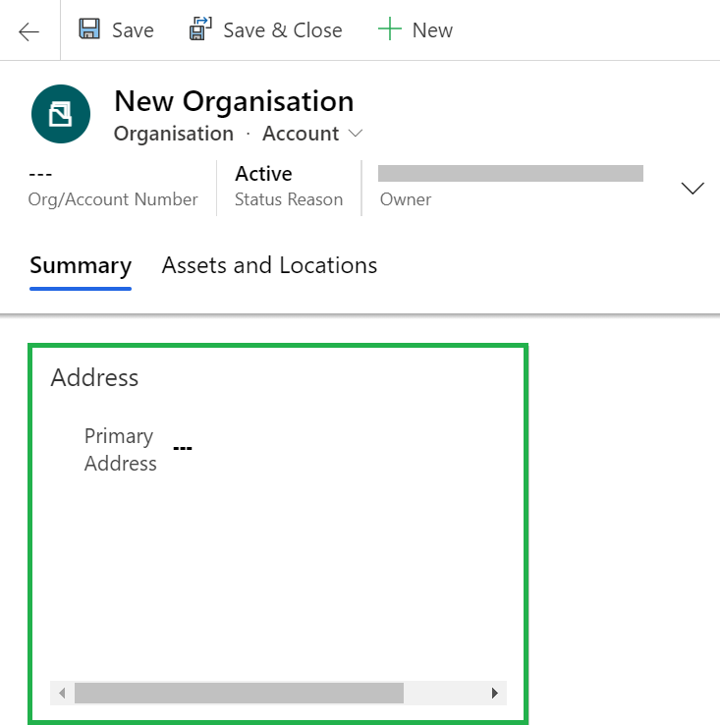Grab the horizontal scrollbar thumb in Address
This screenshot has height=725, width=720.
click(x=239, y=693)
